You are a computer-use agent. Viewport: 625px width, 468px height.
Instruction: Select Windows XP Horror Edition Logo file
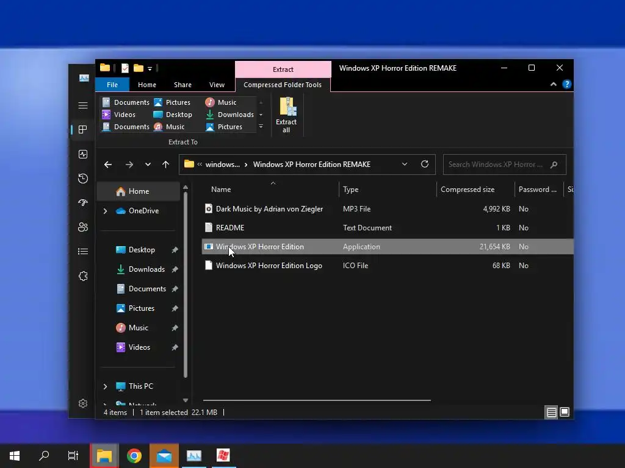click(388, 266)
